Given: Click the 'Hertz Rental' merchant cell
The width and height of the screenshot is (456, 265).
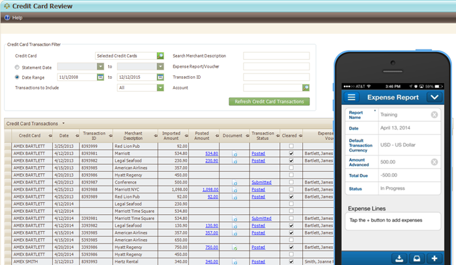Looking at the screenshot, I should (135, 262).
